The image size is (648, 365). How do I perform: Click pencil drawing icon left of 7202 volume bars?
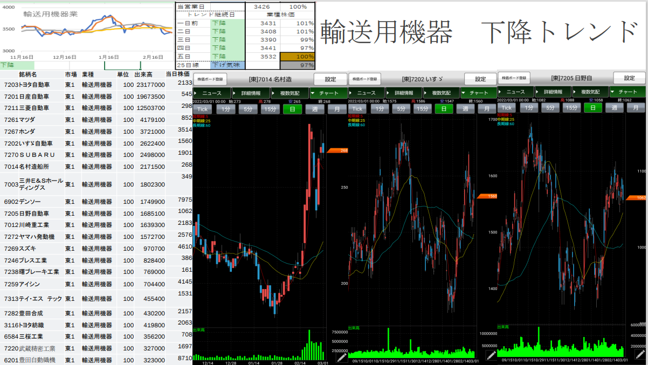coord(342,356)
